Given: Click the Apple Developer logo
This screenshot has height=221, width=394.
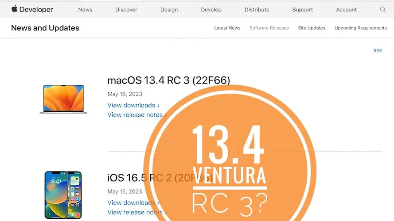Looking at the screenshot, I should tap(32, 9).
